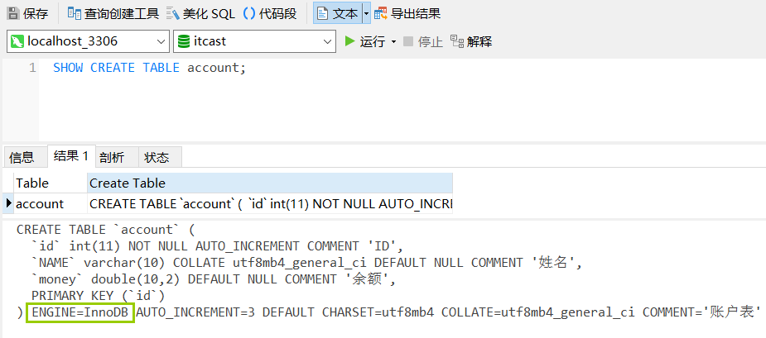Open Code Snippets (代码段) panel
766x338 pixels.
[270, 13]
